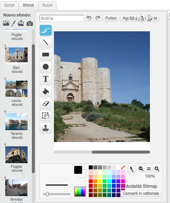Select the Line tool
Viewport: 170px width, 203px height.
click(x=46, y=43)
